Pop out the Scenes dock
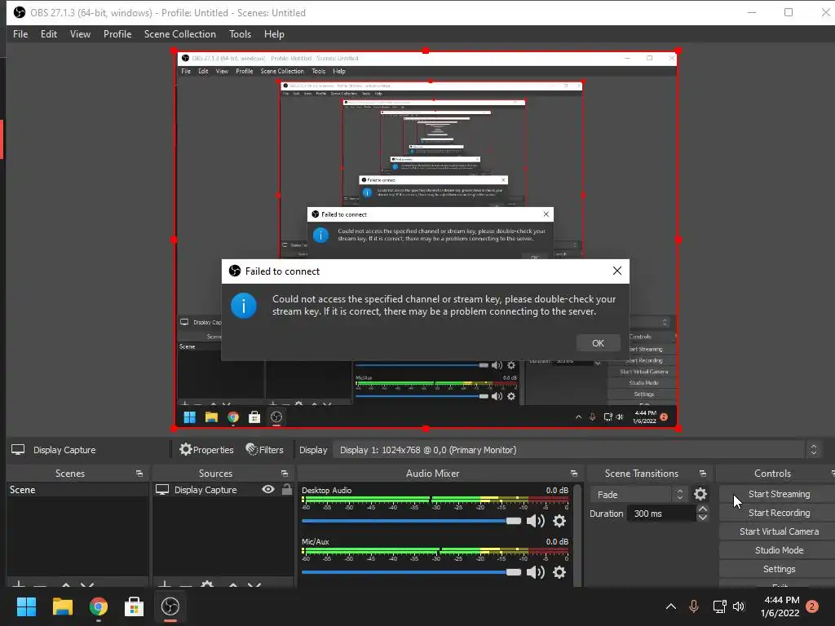The image size is (835, 626). [x=139, y=474]
